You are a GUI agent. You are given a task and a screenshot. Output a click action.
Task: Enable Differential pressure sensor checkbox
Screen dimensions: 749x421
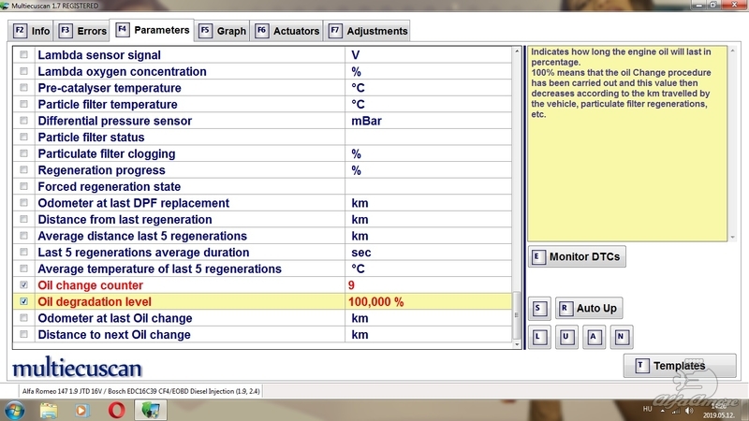pyautogui.click(x=24, y=121)
